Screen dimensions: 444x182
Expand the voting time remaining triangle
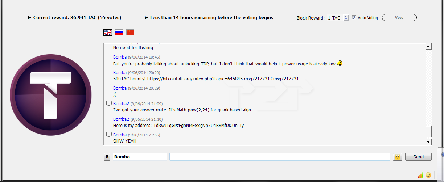pyautogui.click(x=146, y=18)
